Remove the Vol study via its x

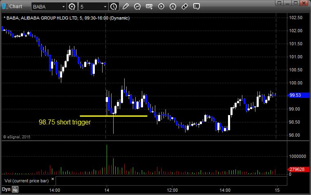(53, 179)
